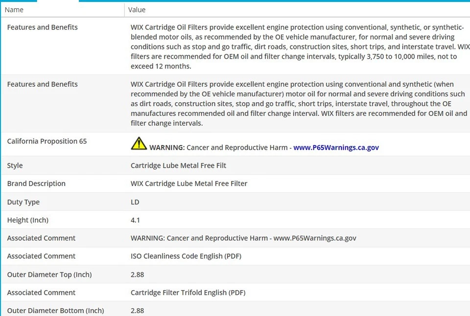Image resolution: width=470 pixels, height=316 pixels.
Task: Select the Name column header
Action: click(14, 10)
